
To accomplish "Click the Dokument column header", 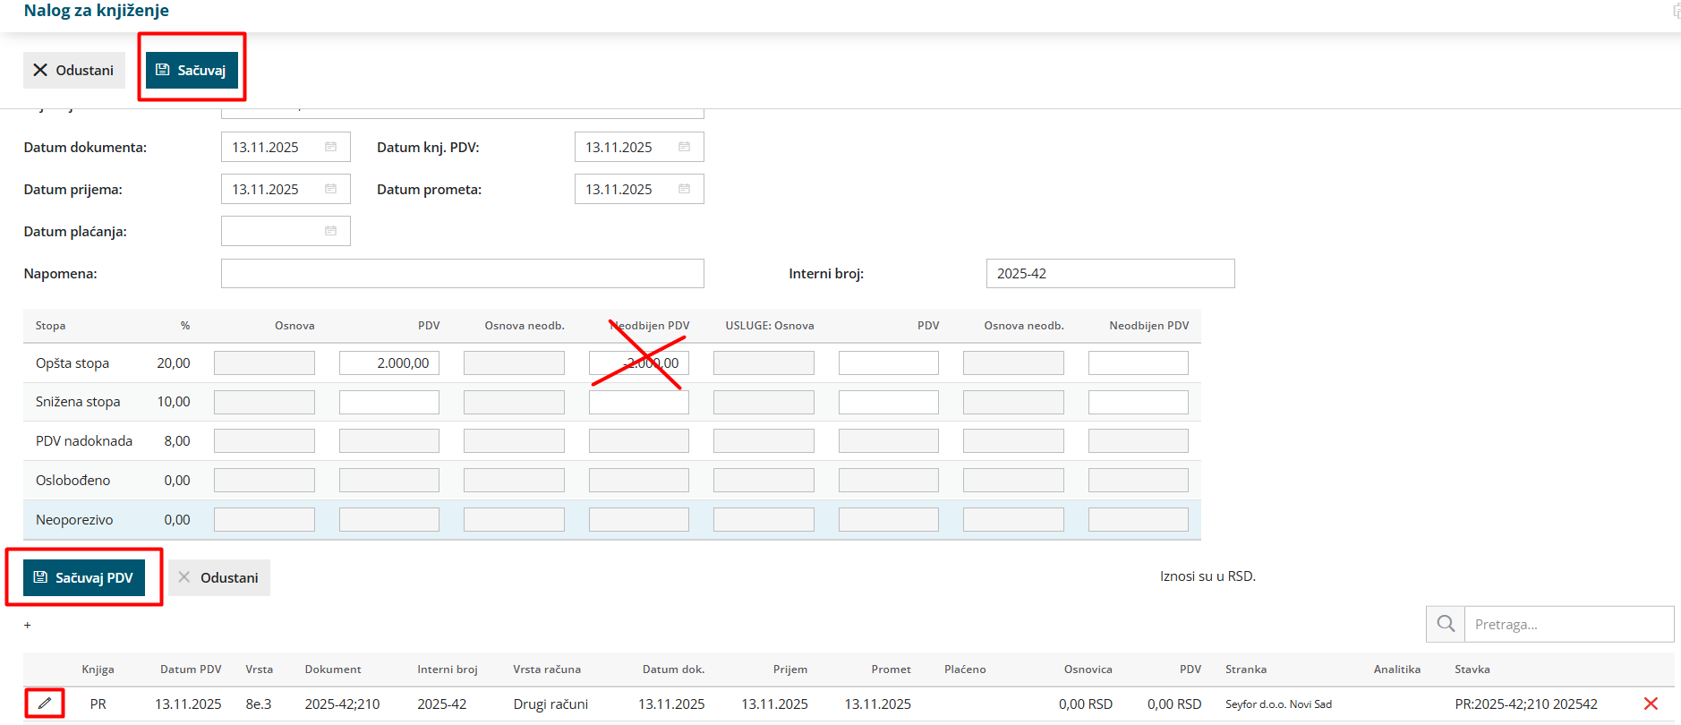I will point(333,669).
